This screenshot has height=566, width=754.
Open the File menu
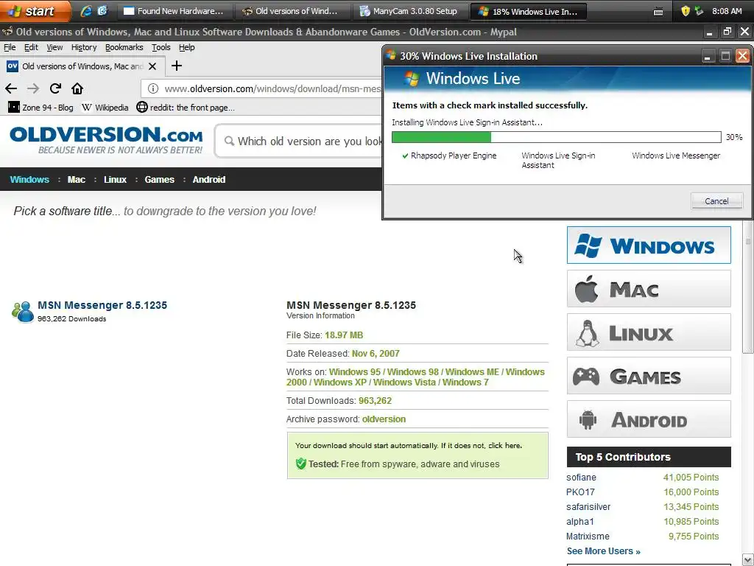(x=10, y=47)
